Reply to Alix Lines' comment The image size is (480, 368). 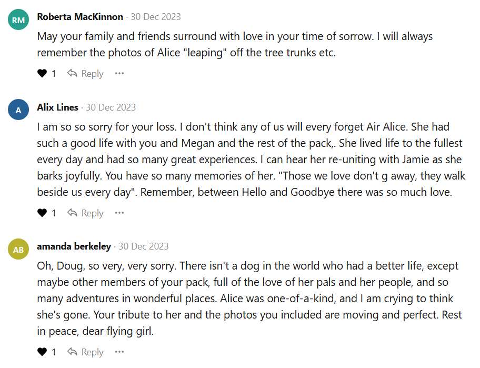click(x=86, y=213)
